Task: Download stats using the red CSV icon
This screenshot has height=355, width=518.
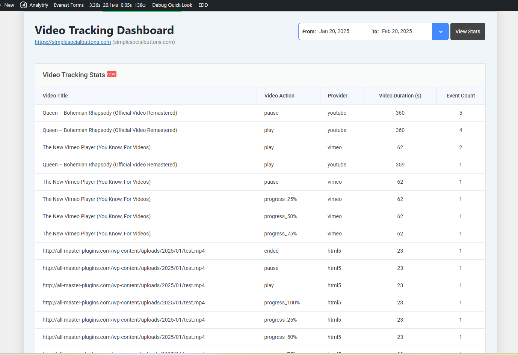Action: [x=112, y=74]
